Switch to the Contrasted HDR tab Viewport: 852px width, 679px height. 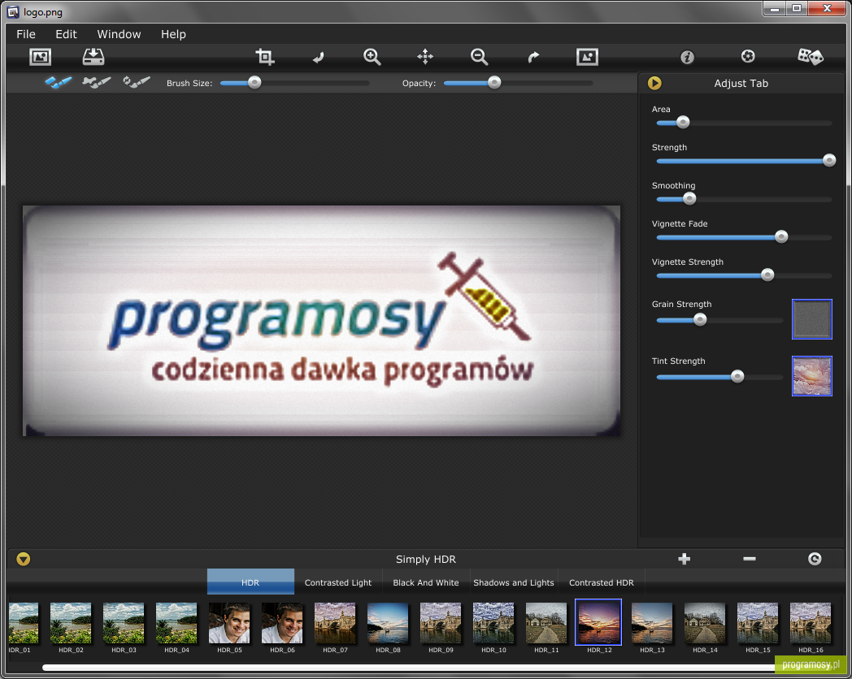tap(602, 582)
